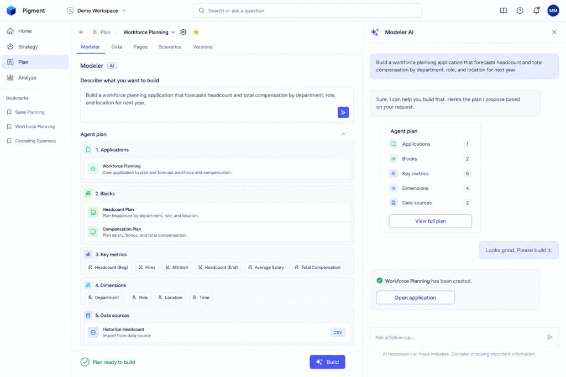Click the search or ask field
This screenshot has height=377, width=566.
307,10
